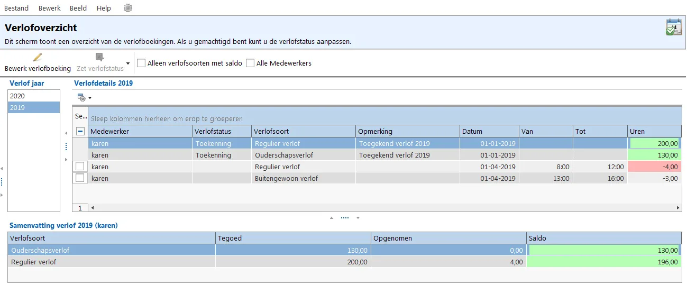The height and width of the screenshot is (285, 687).
Task: Tick checkbox for Buitengewoon verlof row
Action: tap(80, 178)
